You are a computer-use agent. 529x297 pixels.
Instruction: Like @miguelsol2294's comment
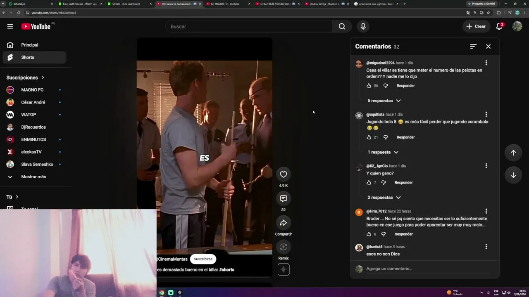click(x=369, y=86)
